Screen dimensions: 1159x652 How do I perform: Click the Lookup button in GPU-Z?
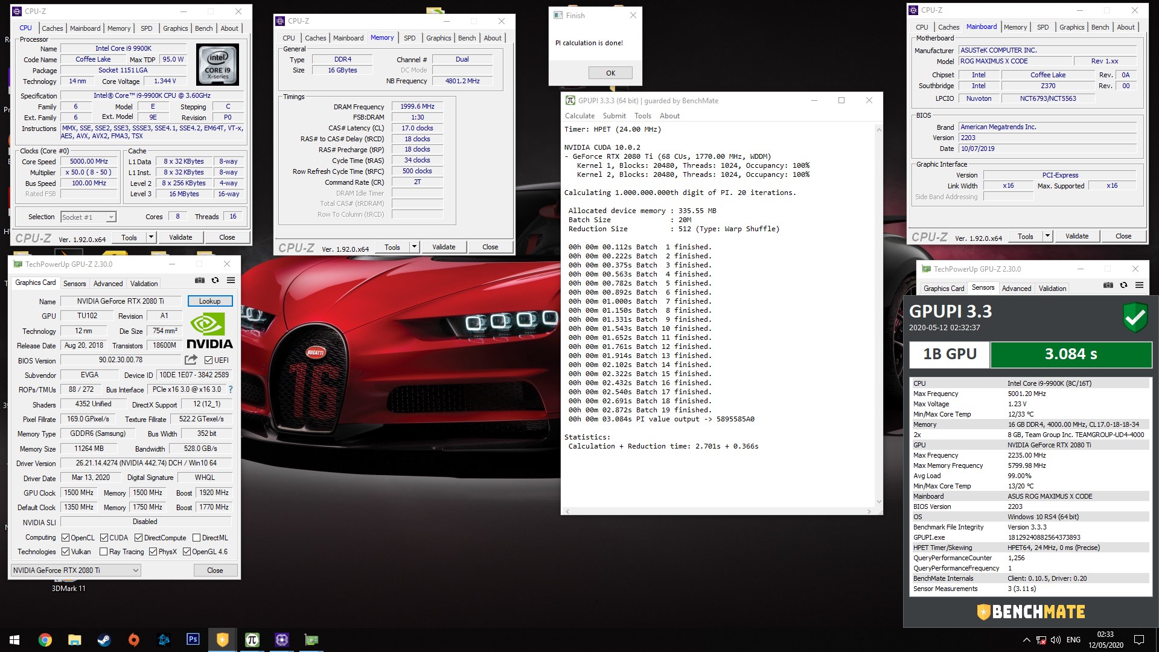pos(209,301)
